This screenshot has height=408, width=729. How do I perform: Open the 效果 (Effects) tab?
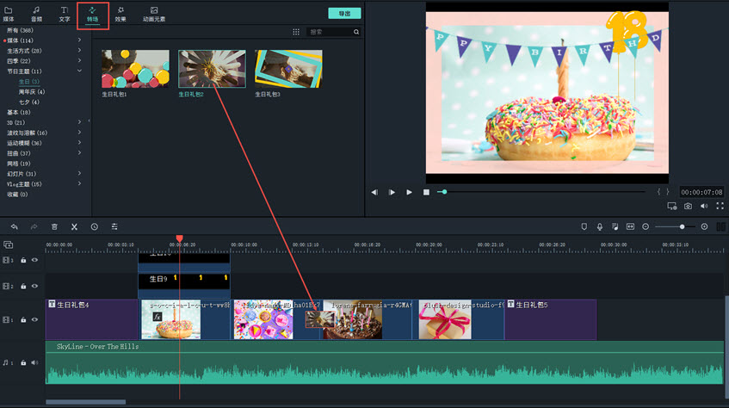tap(120, 14)
